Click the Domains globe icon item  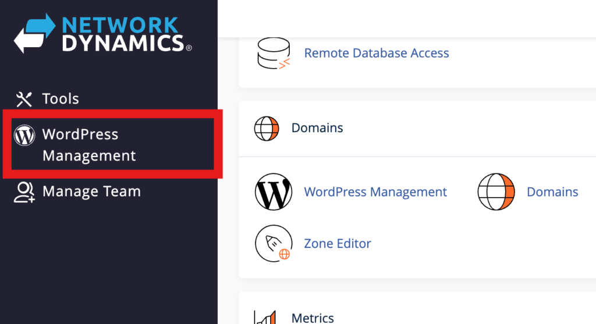point(496,192)
